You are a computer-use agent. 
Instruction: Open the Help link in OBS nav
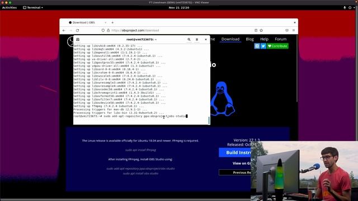coord(264,39)
